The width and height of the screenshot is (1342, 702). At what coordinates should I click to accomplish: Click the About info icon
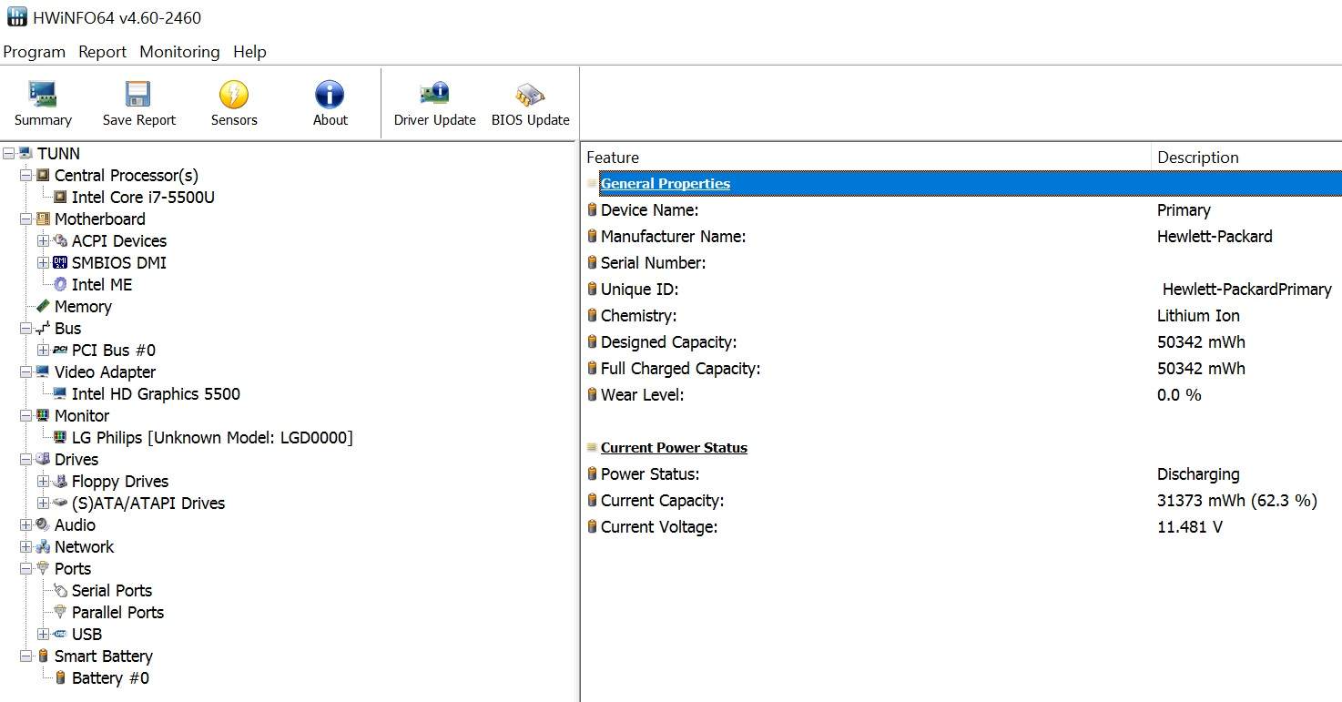(x=330, y=95)
